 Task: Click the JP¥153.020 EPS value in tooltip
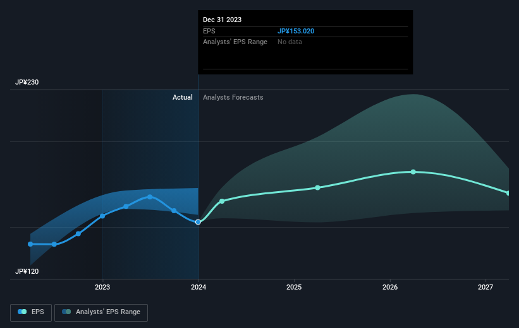click(x=296, y=31)
